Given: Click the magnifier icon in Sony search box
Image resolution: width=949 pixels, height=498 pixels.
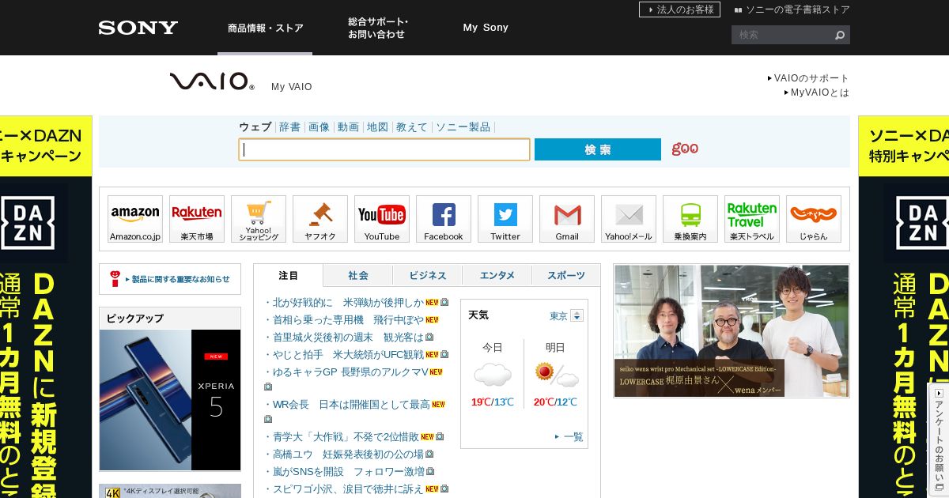Looking at the screenshot, I should tap(840, 35).
